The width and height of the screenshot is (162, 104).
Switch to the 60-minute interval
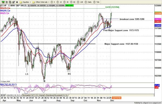tap(73, 2)
